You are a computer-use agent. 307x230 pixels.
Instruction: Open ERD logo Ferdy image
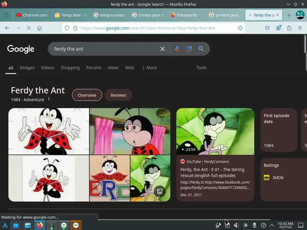(x=110, y=178)
